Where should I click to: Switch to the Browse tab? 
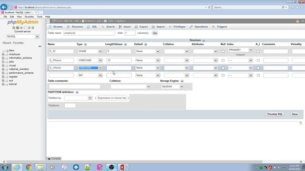click(56, 27)
